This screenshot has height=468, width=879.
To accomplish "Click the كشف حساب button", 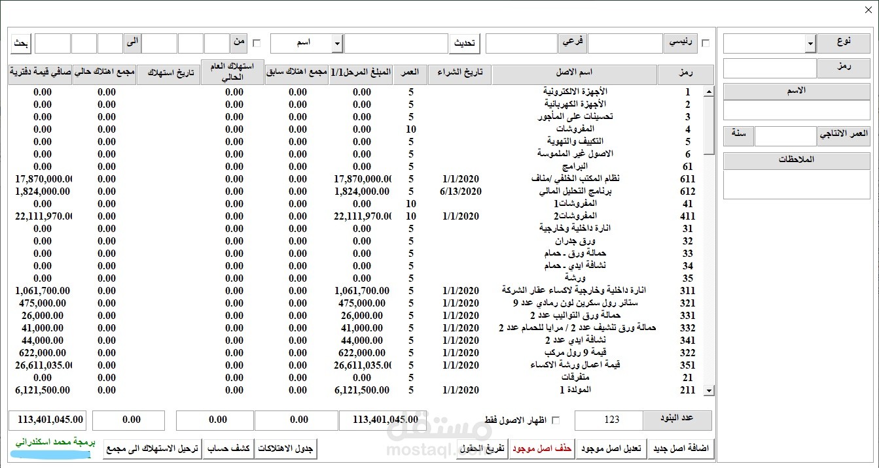I will tap(228, 448).
